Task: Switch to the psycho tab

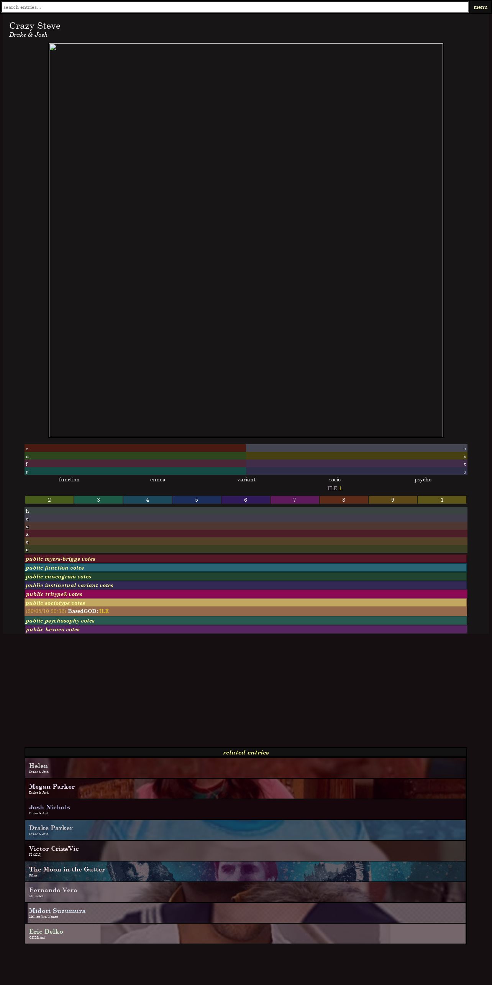Action: pos(423,479)
